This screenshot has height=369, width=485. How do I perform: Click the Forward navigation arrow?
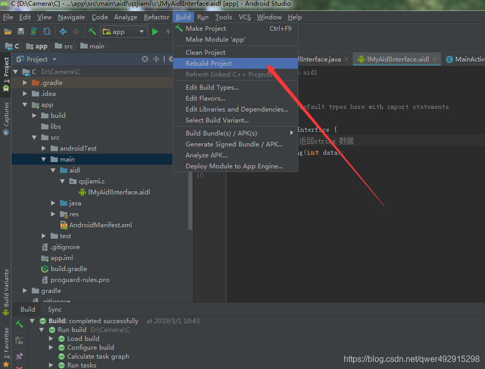click(x=76, y=31)
